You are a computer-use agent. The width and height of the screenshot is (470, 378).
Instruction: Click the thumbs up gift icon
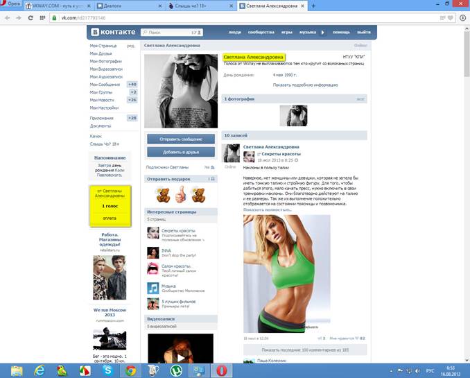click(180, 194)
